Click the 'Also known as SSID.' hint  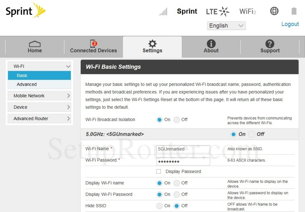pos(245,149)
